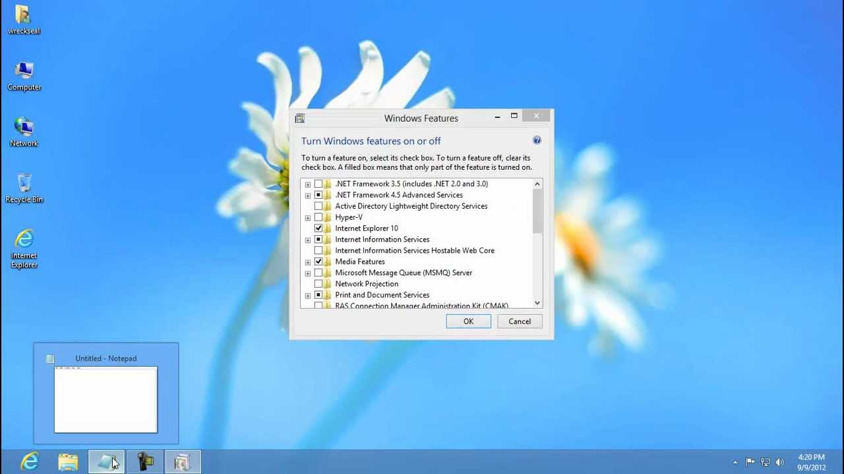
Task: Click the feature list scroll down arrow
Action: pyautogui.click(x=537, y=303)
